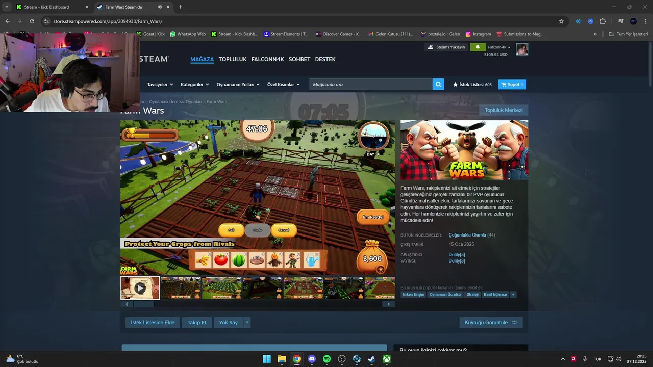Viewport: 653px width, 367px height.
Task: Open İstek Listesi wishlist with star
Action: point(472,85)
